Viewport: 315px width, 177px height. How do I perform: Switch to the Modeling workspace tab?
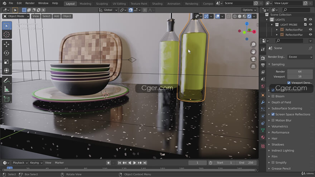coord(86,4)
